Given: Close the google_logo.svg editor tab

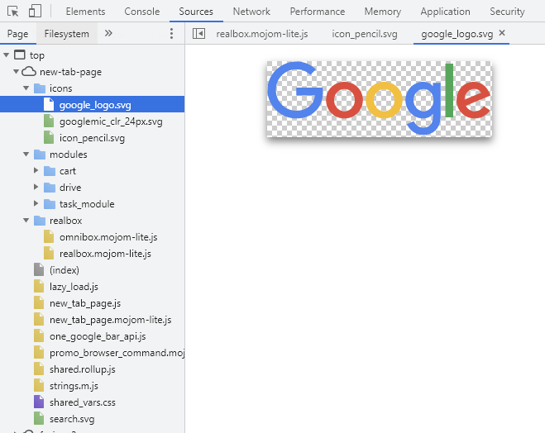Looking at the screenshot, I should pyautogui.click(x=502, y=33).
